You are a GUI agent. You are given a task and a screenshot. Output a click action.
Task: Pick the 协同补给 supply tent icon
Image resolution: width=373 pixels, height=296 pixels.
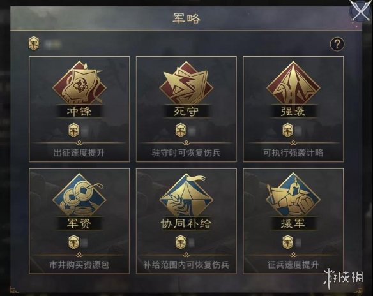click(x=187, y=195)
